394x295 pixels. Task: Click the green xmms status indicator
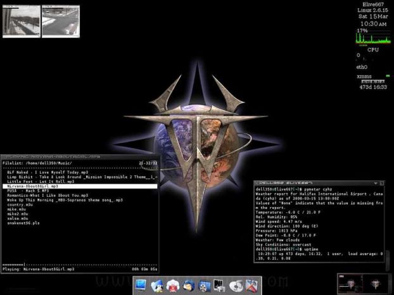[388, 75]
